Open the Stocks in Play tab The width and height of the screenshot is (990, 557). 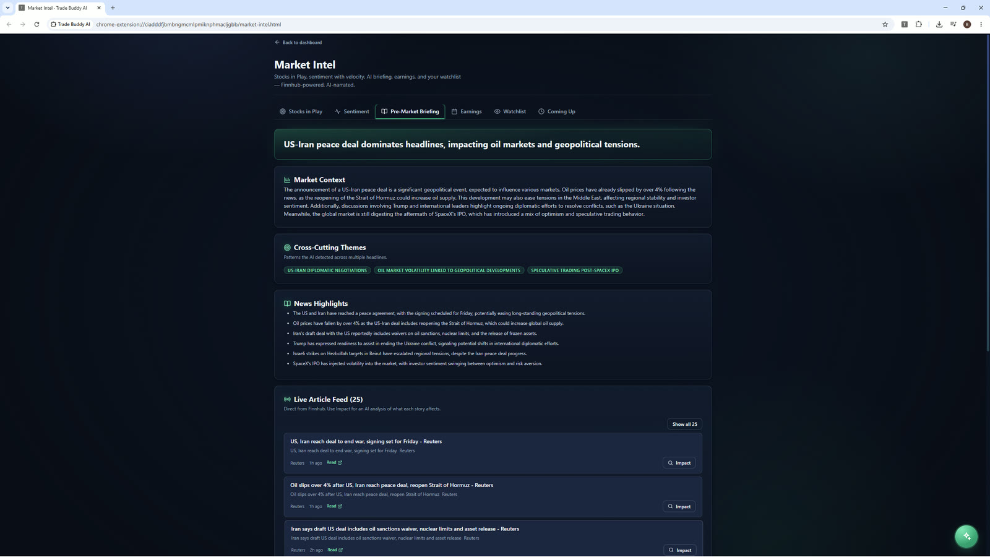pyautogui.click(x=301, y=111)
